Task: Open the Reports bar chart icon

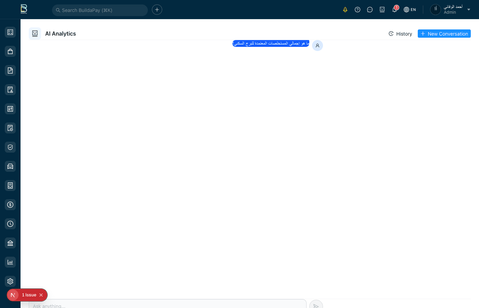Action: (x=10, y=262)
